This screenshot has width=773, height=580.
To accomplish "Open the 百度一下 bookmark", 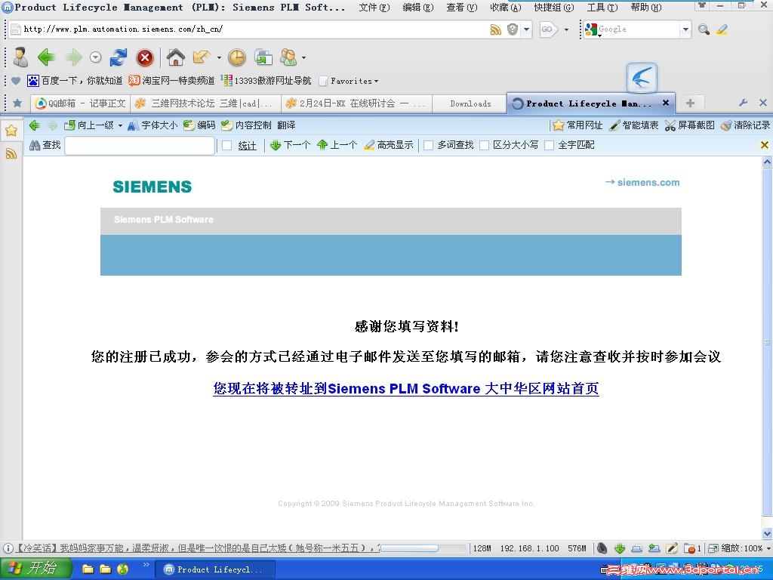I will click(x=75, y=81).
